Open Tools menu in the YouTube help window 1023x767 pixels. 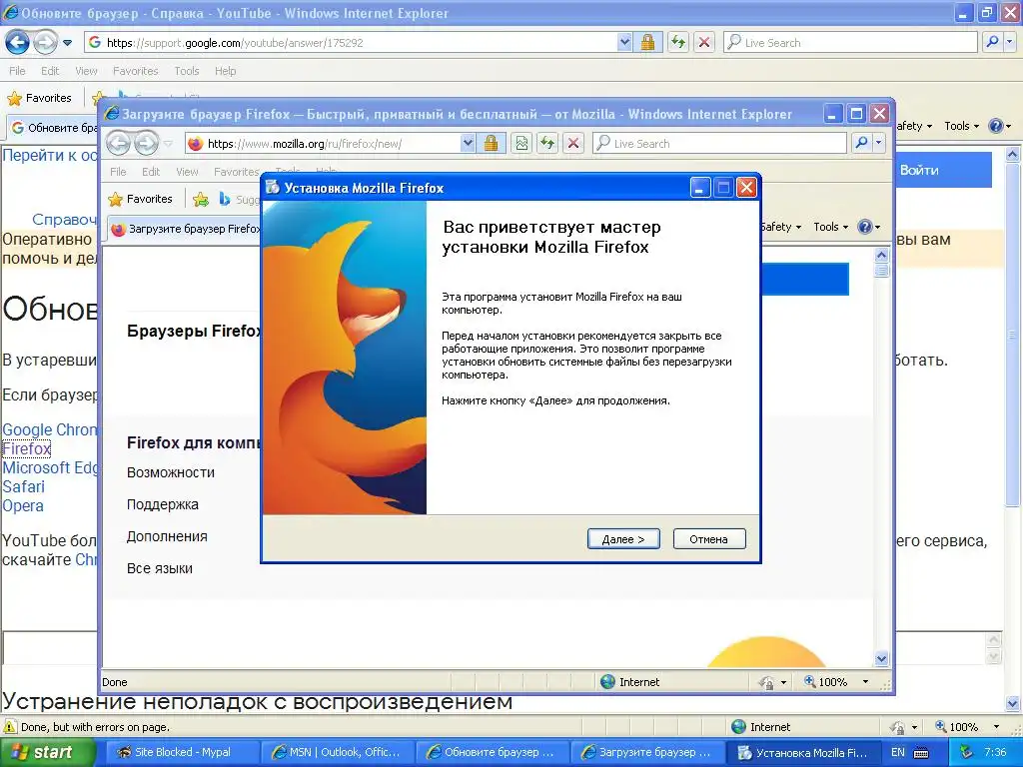[x=187, y=71]
